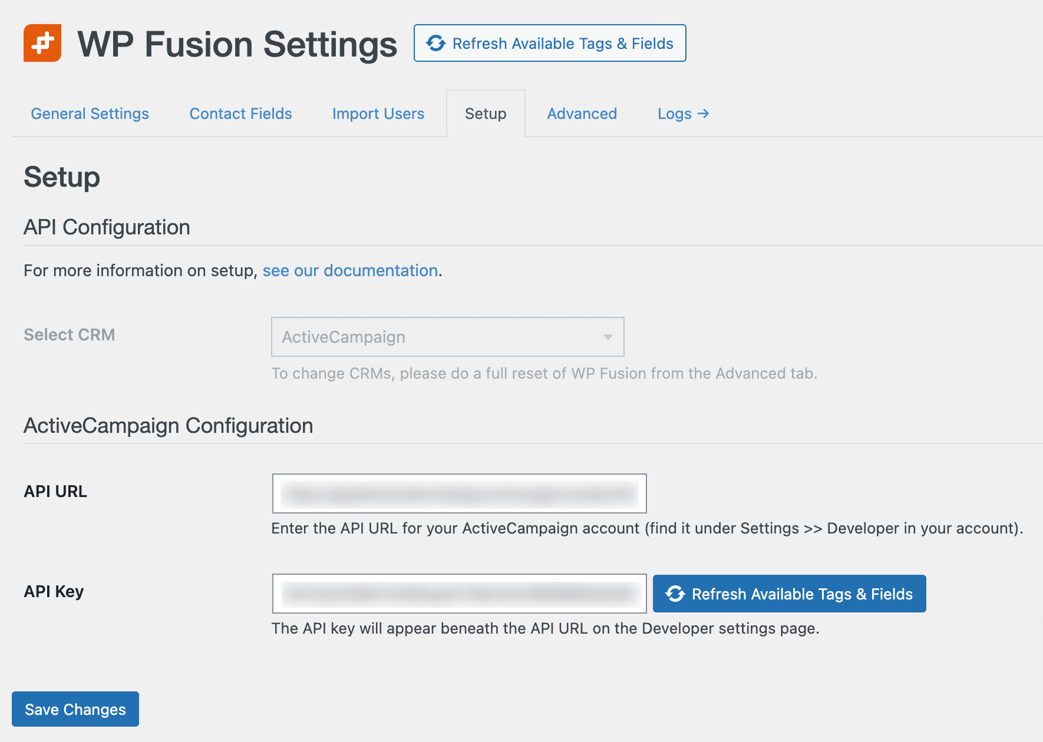The width and height of the screenshot is (1043, 742).
Task: Navigate to the Logs tab
Action: coord(674,114)
